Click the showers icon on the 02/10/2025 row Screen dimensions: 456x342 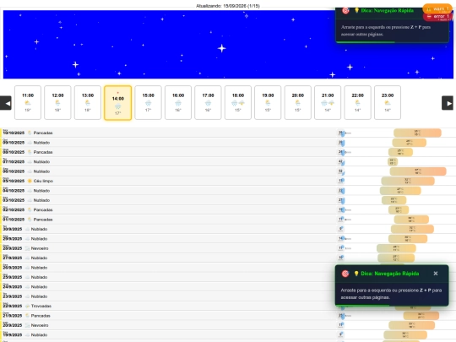(x=30, y=209)
